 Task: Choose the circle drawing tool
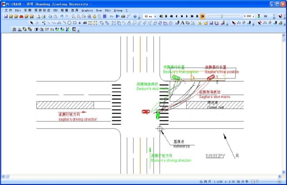(x=69, y=23)
